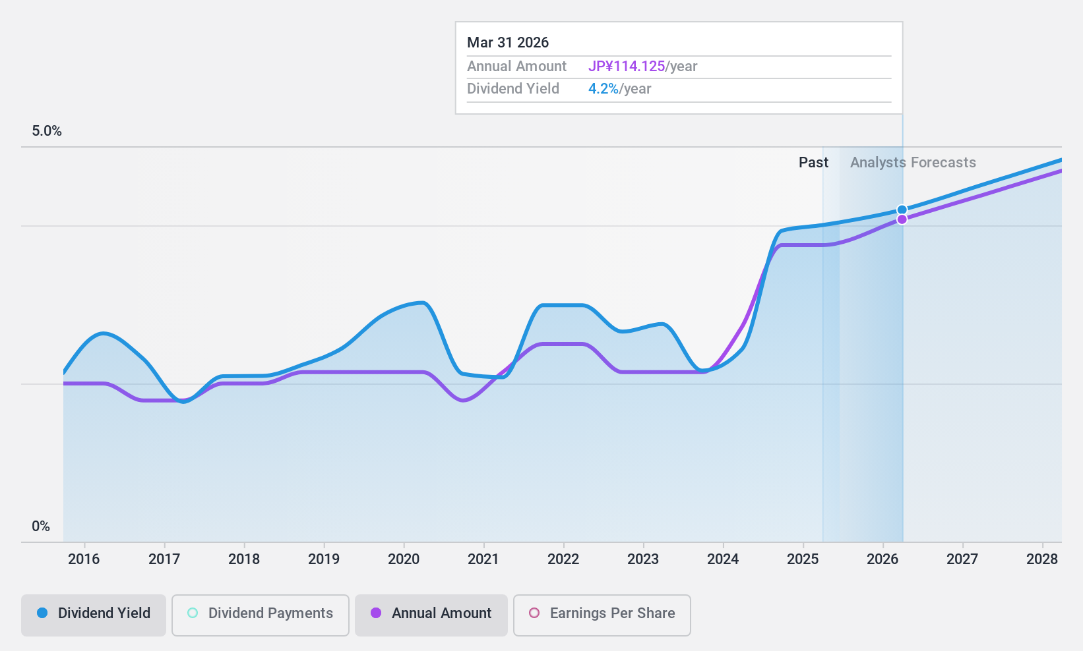Click the Analysts Forecasts label

pyautogui.click(x=913, y=163)
